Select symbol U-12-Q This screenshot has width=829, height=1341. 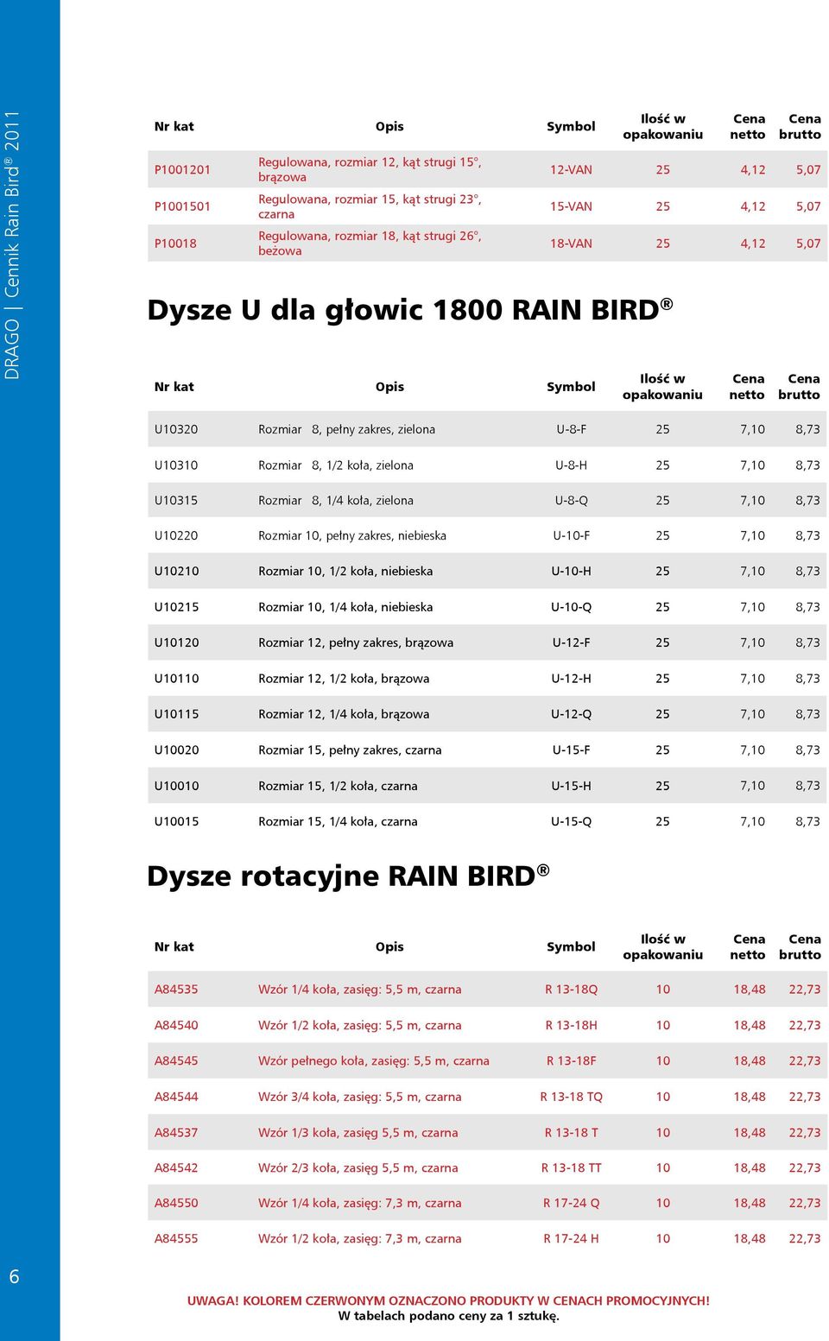click(x=571, y=714)
